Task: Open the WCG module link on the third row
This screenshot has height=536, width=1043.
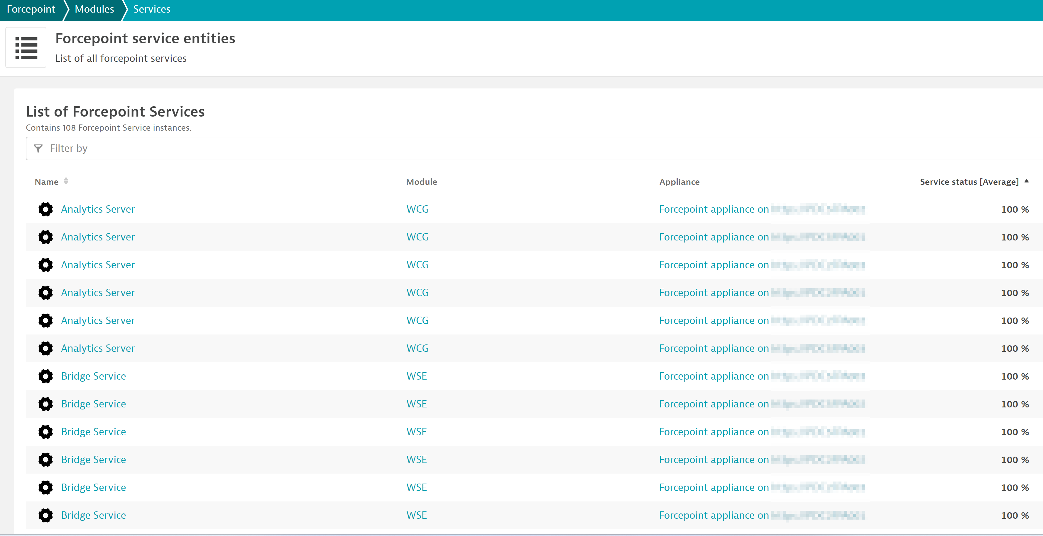Action: coord(417,265)
